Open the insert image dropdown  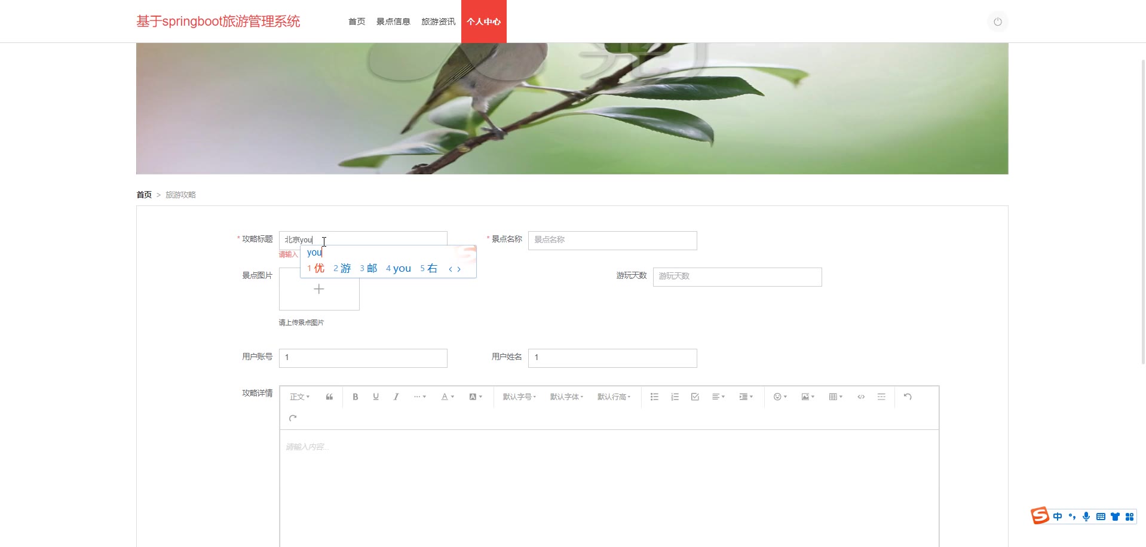click(x=808, y=397)
